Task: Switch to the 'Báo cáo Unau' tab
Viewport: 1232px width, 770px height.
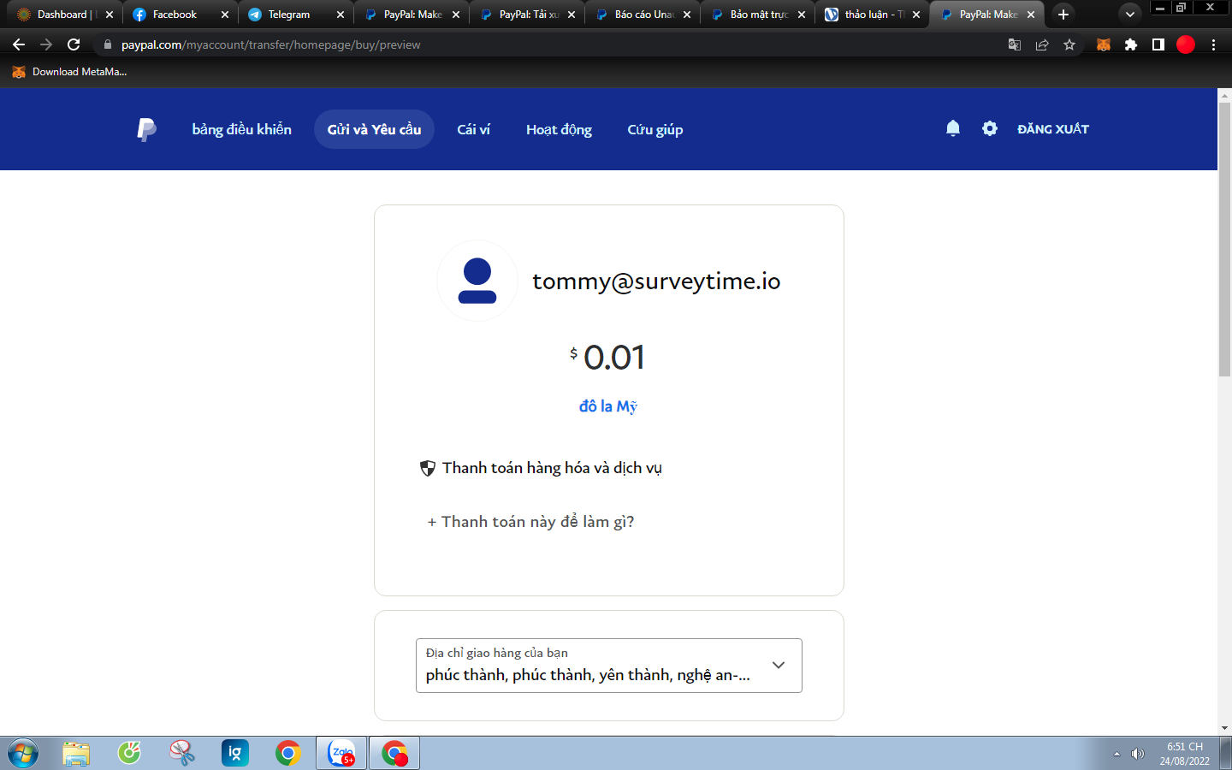Action: coord(642,15)
